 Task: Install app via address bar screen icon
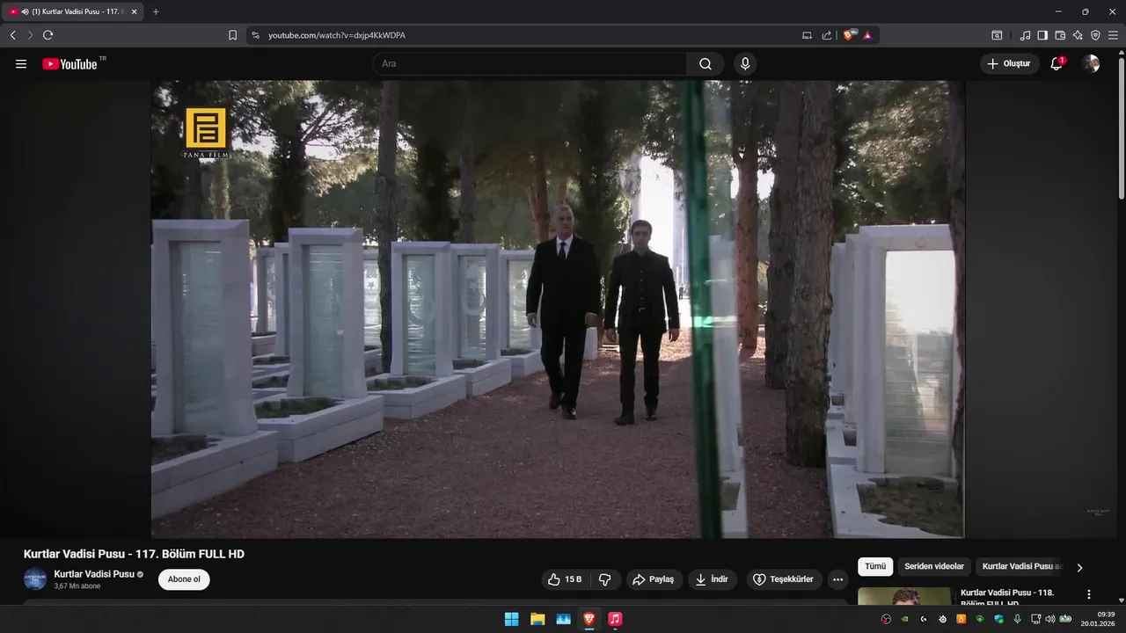click(807, 35)
